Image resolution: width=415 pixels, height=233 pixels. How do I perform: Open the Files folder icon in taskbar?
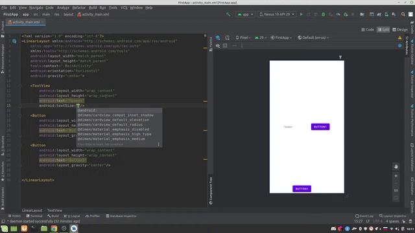tap(44, 228)
